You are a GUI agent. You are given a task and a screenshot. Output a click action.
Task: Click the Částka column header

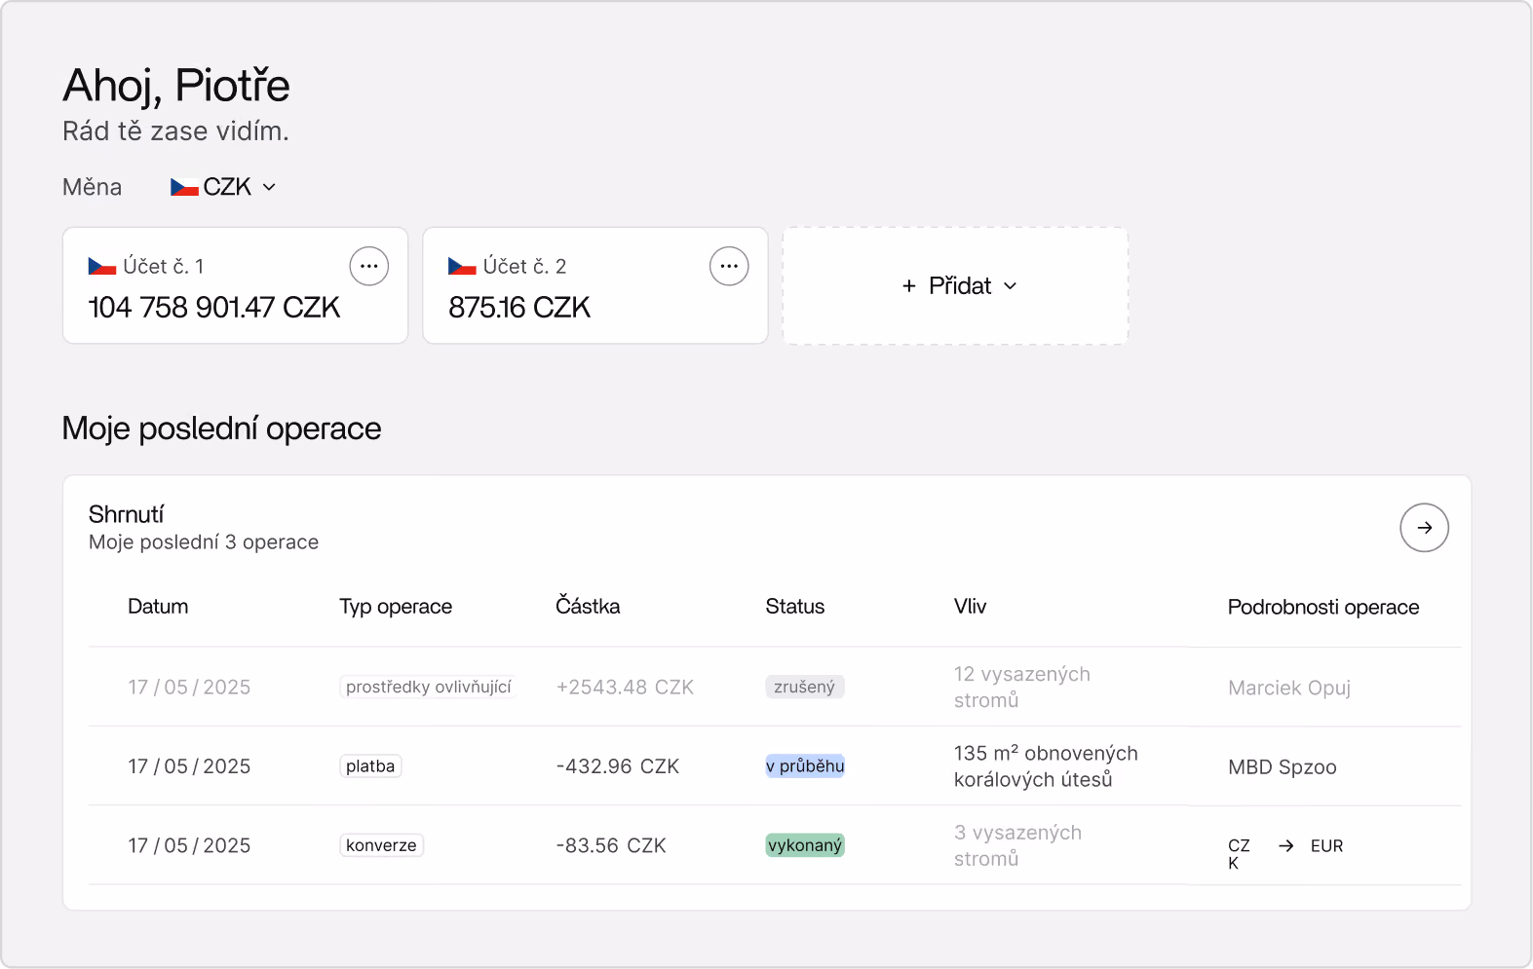(588, 606)
